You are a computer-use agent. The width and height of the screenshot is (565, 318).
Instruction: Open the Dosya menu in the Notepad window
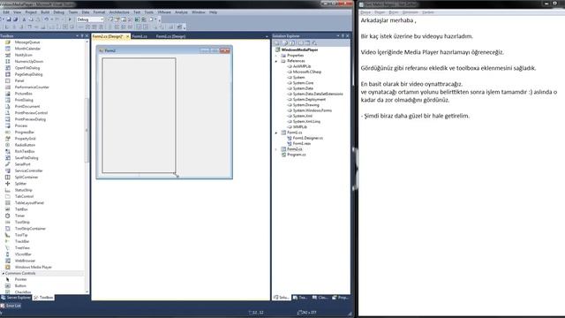[365, 12]
